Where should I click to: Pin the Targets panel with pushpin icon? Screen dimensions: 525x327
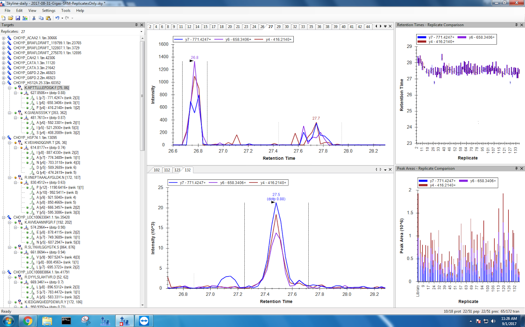click(x=136, y=25)
